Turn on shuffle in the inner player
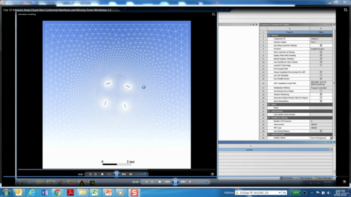The height and width of the screenshot is (197, 351). coord(90,174)
